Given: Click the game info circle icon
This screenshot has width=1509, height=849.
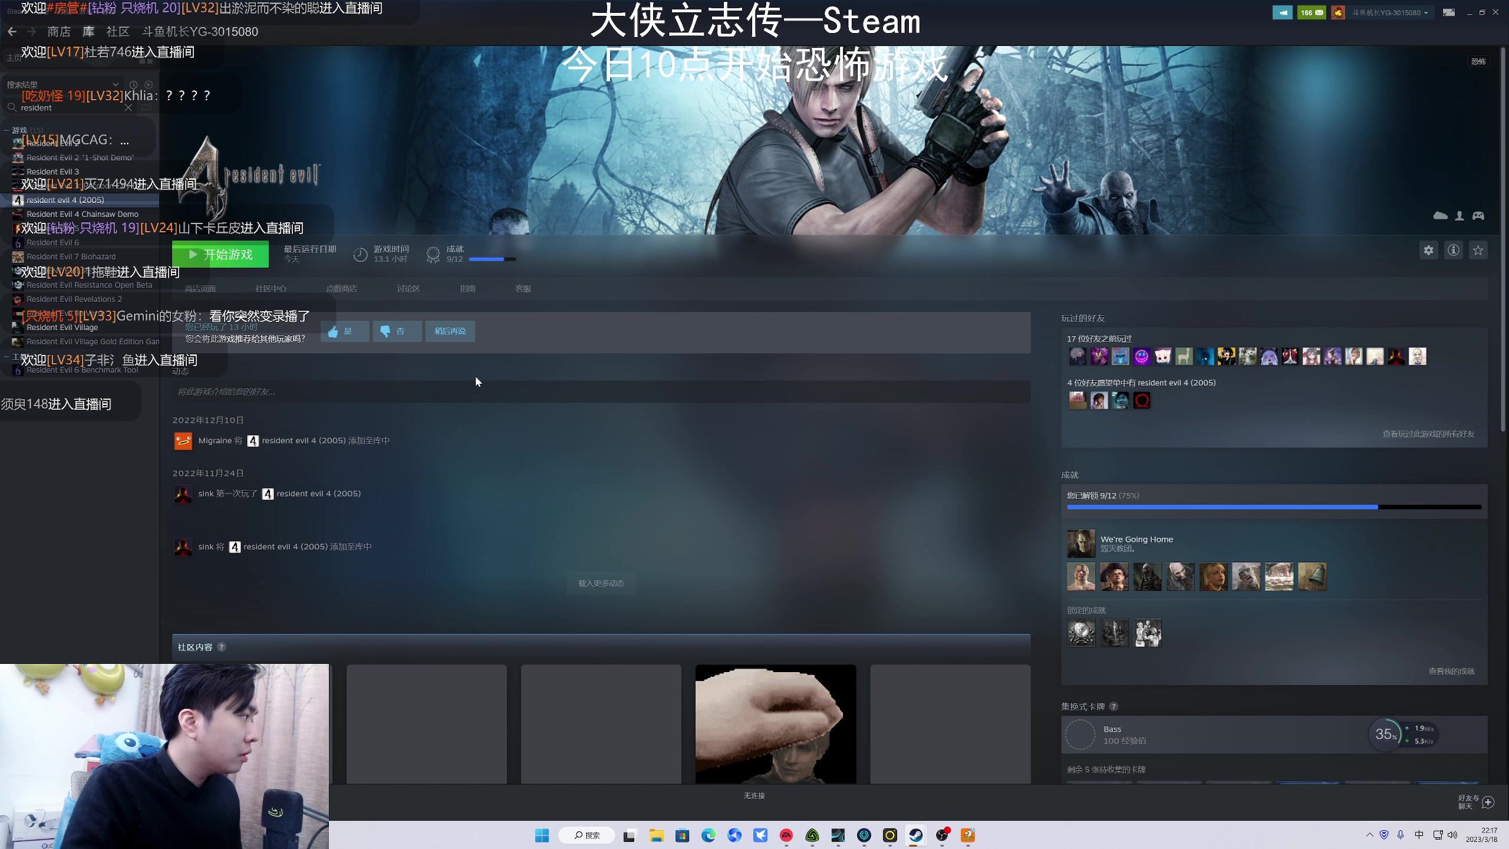Looking at the screenshot, I should pos(1453,250).
